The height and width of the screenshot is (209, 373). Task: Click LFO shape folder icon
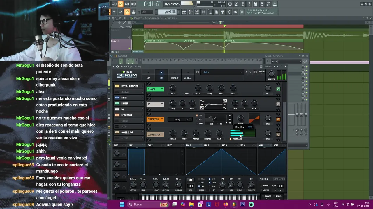tap(191, 180)
